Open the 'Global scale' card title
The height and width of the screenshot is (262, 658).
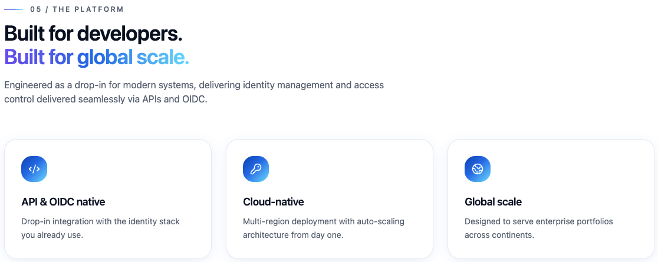pos(493,202)
